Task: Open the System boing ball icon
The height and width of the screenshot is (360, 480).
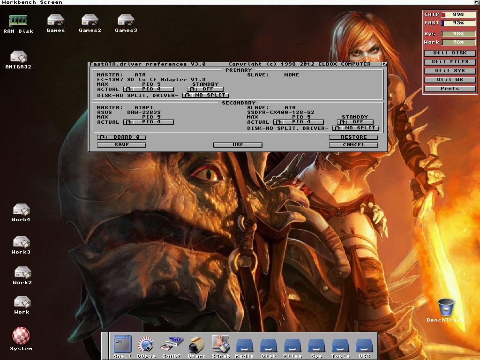Action: [21, 338]
